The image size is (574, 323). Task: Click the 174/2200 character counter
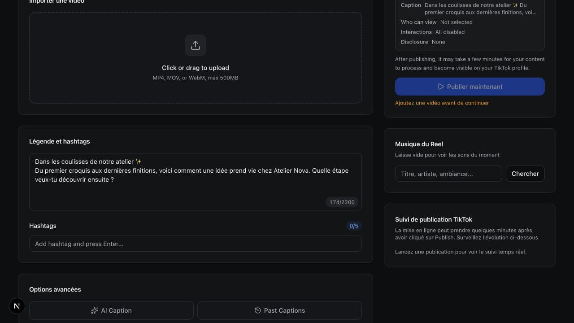tap(342, 202)
